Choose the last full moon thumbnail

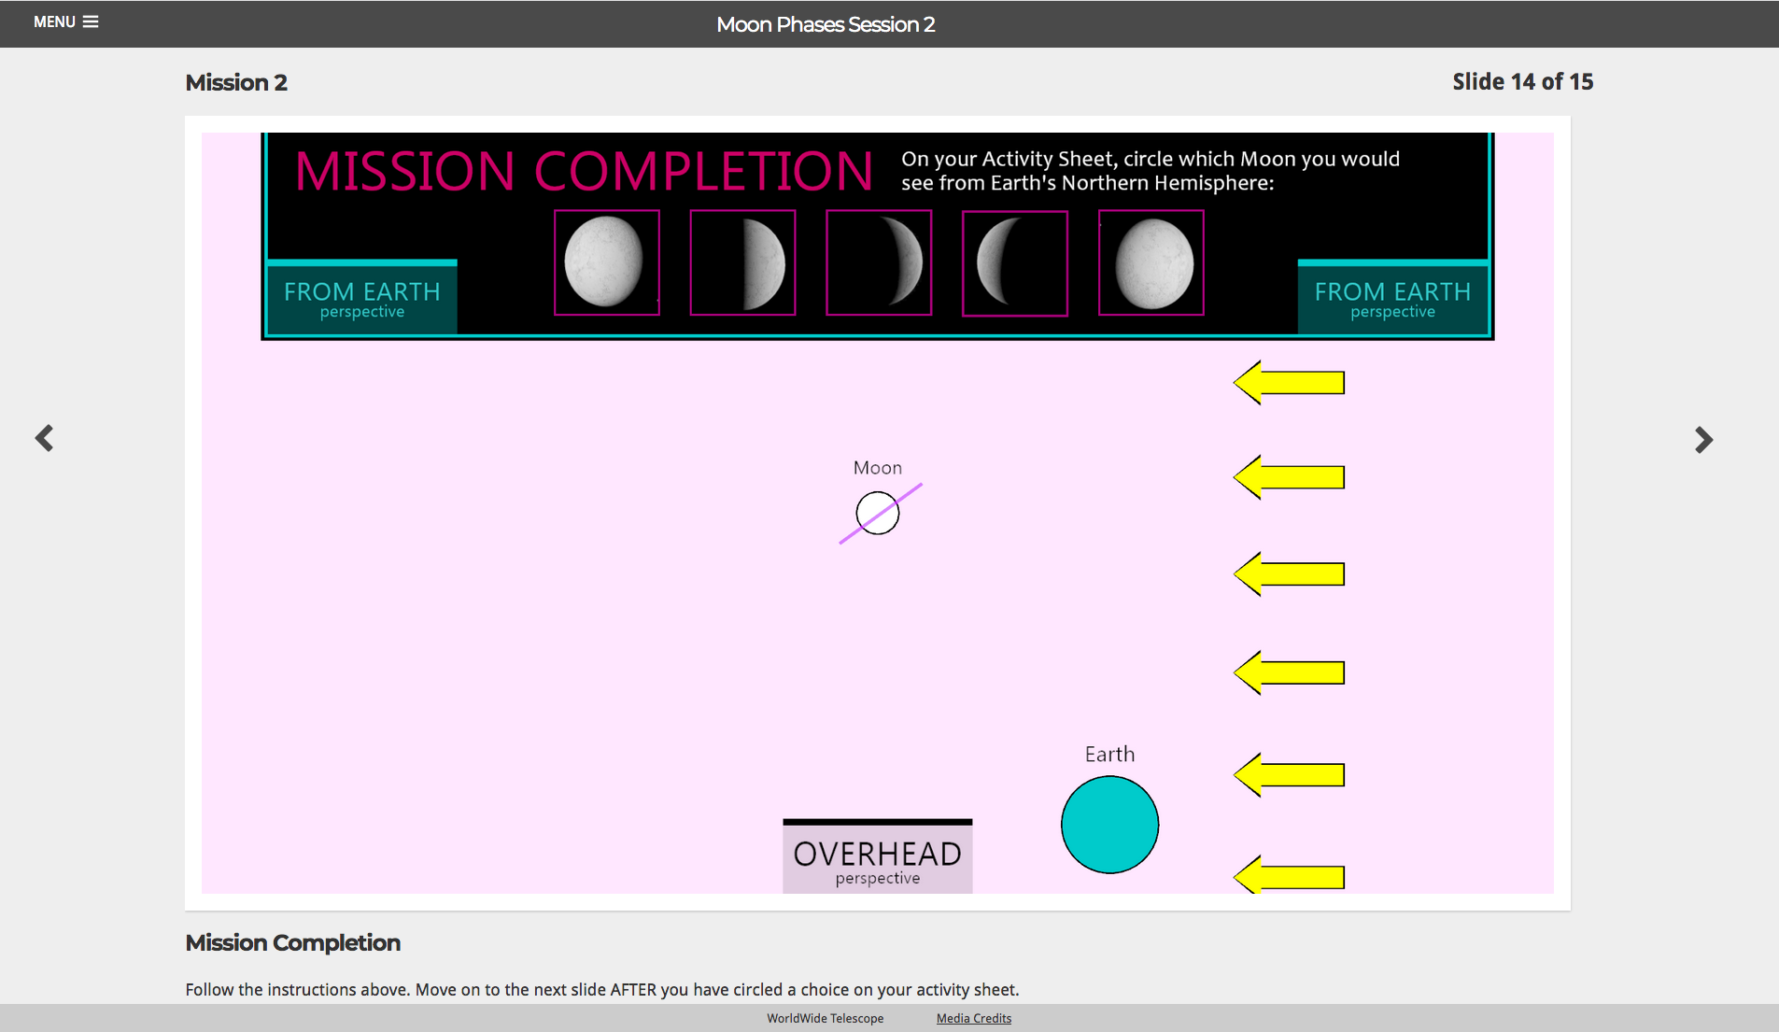click(1151, 262)
